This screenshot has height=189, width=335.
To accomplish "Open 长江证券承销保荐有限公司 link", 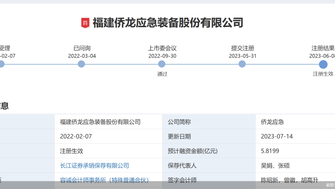I will pos(94,166).
